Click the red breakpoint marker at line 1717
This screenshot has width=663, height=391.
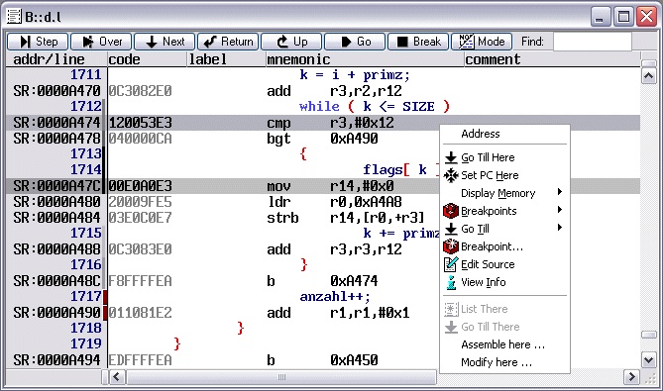[x=105, y=297]
